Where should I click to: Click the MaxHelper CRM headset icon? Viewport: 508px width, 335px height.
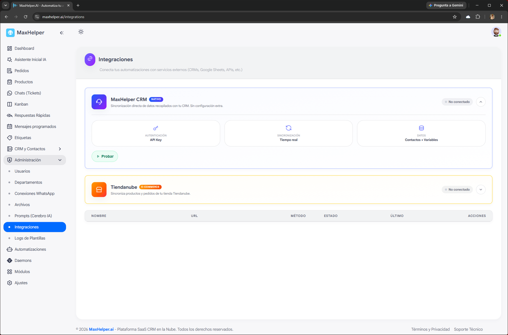tap(99, 102)
